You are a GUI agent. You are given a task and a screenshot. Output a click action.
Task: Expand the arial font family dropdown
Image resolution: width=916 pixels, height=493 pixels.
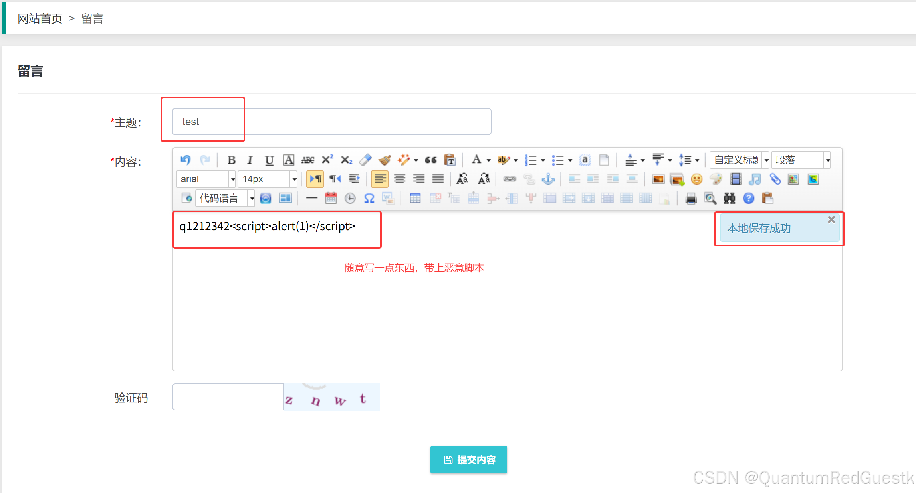[x=233, y=179]
